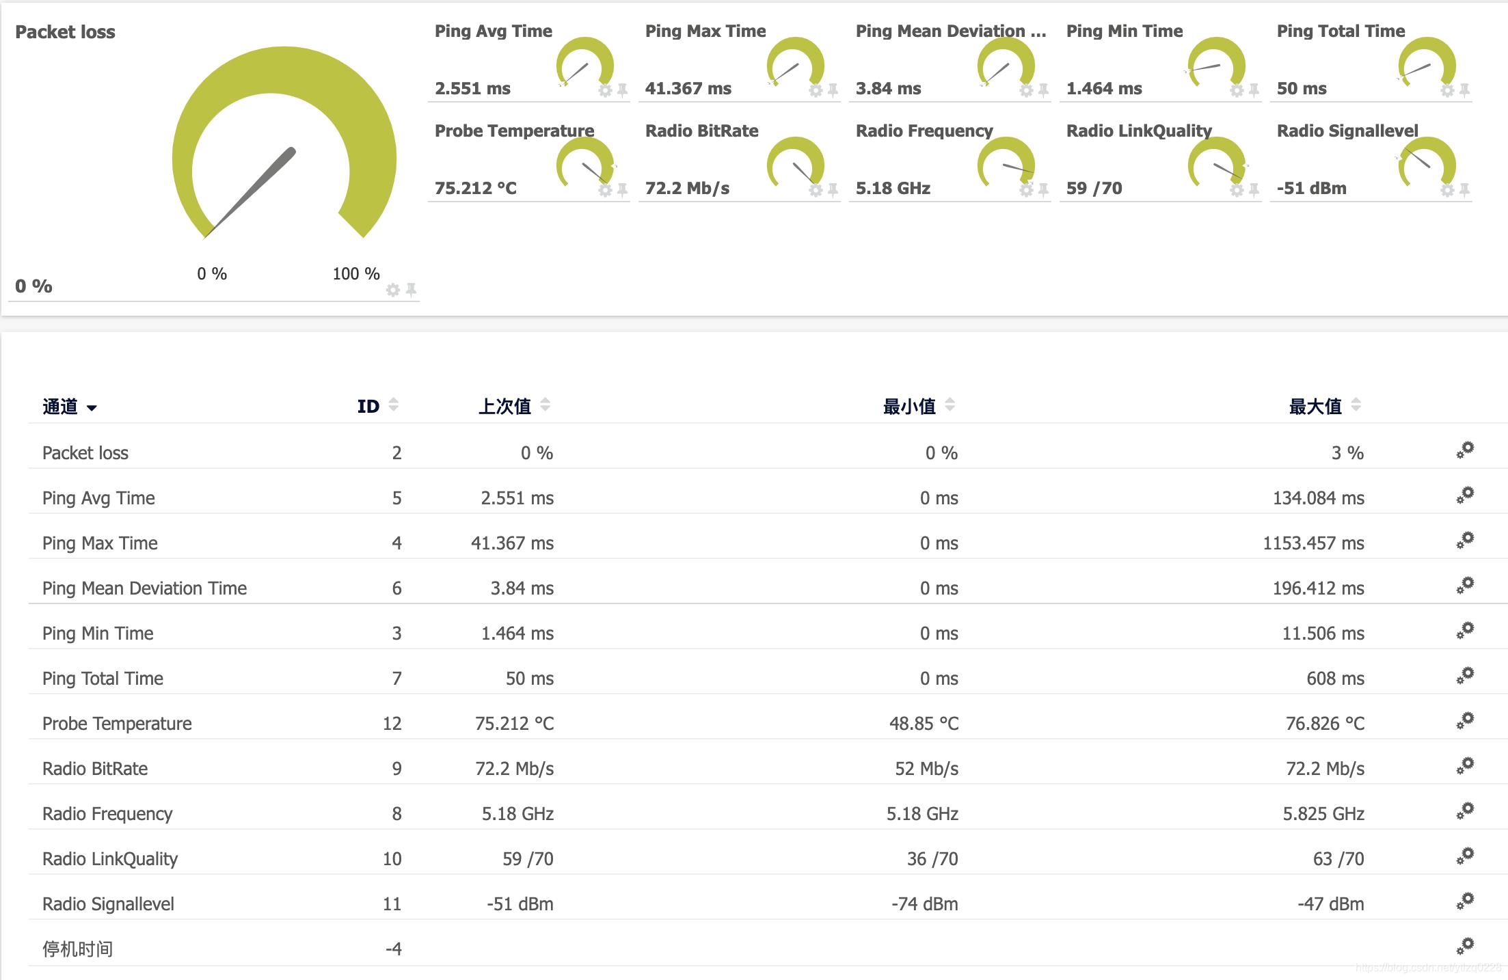The width and height of the screenshot is (1508, 980).
Task: Select the Radio Signallevel mini gauge dial
Action: coord(1427,162)
